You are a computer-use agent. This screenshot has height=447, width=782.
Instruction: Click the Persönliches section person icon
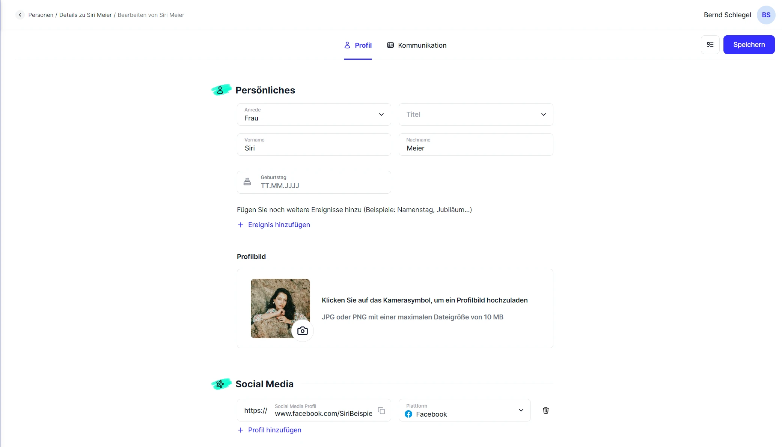tap(221, 90)
